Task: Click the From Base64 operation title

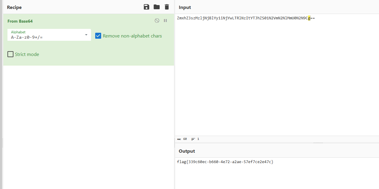Action: click(x=20, y=21)
